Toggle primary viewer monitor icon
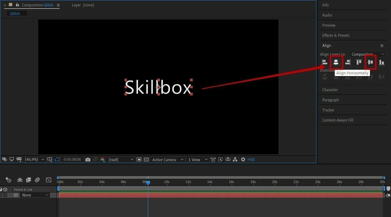 coord(11,159)
